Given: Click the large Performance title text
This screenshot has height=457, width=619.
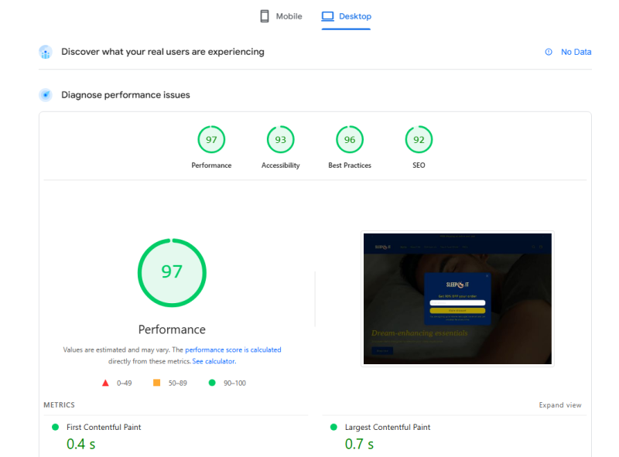Looking at the screenshot, I should pyautogui.click(x=172, y=329).
